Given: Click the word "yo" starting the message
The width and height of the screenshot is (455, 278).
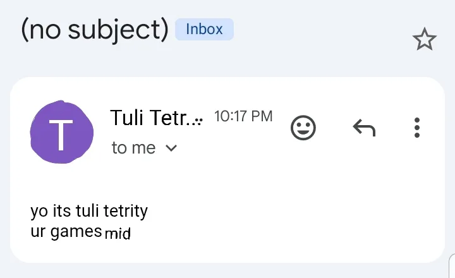Looking at the screenshot, I should click(x=38, y=211).
